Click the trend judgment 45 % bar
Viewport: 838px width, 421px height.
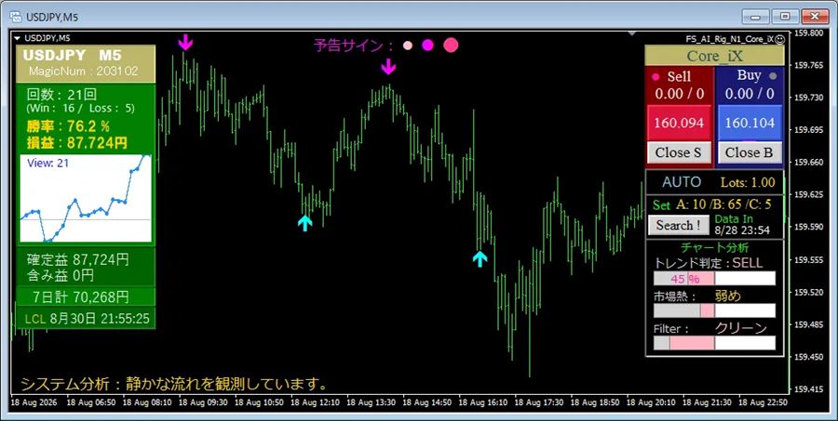(714, 279)
